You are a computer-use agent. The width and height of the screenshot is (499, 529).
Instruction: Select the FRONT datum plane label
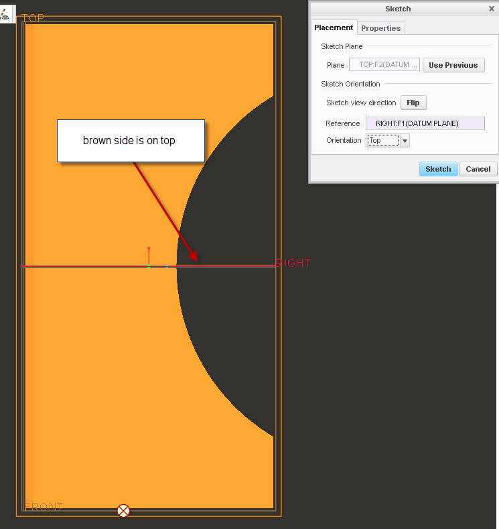pos(44,506)
